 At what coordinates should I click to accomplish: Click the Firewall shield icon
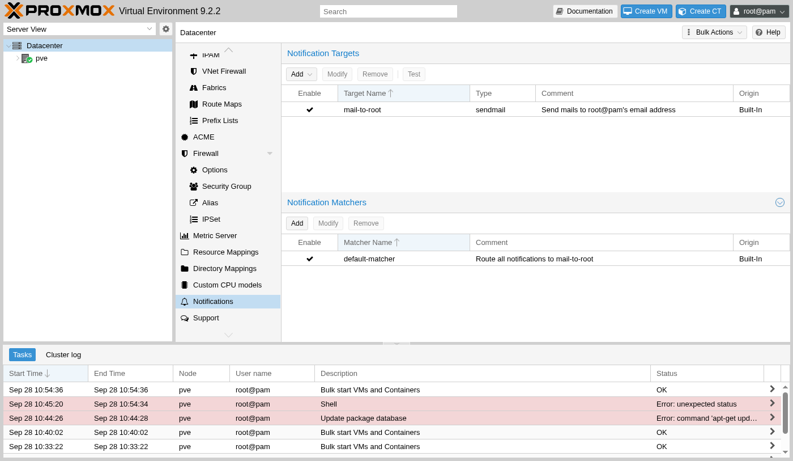pos(185,154)
